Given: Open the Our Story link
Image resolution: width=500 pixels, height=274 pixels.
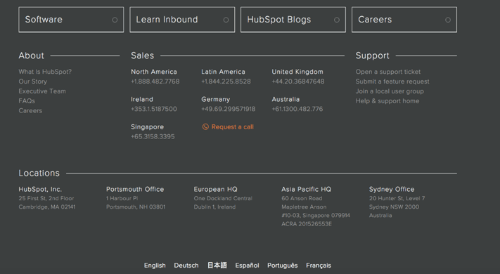Looking at the screenshot, I should [x=33, y=81].
